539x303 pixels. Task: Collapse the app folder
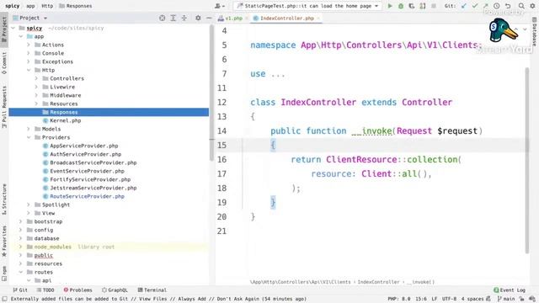pos(21,36)
